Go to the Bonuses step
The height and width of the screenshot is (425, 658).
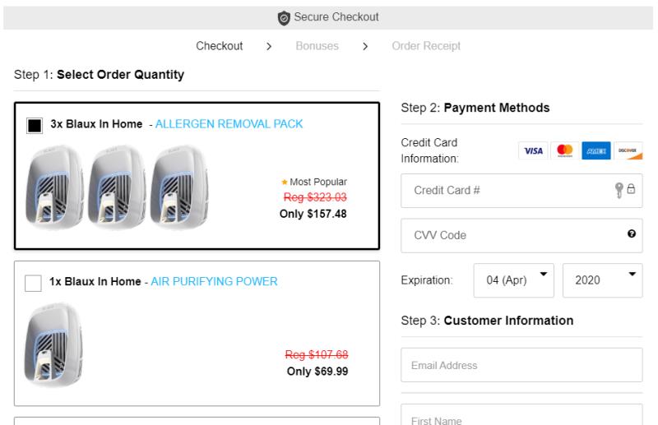pos(317,46)
